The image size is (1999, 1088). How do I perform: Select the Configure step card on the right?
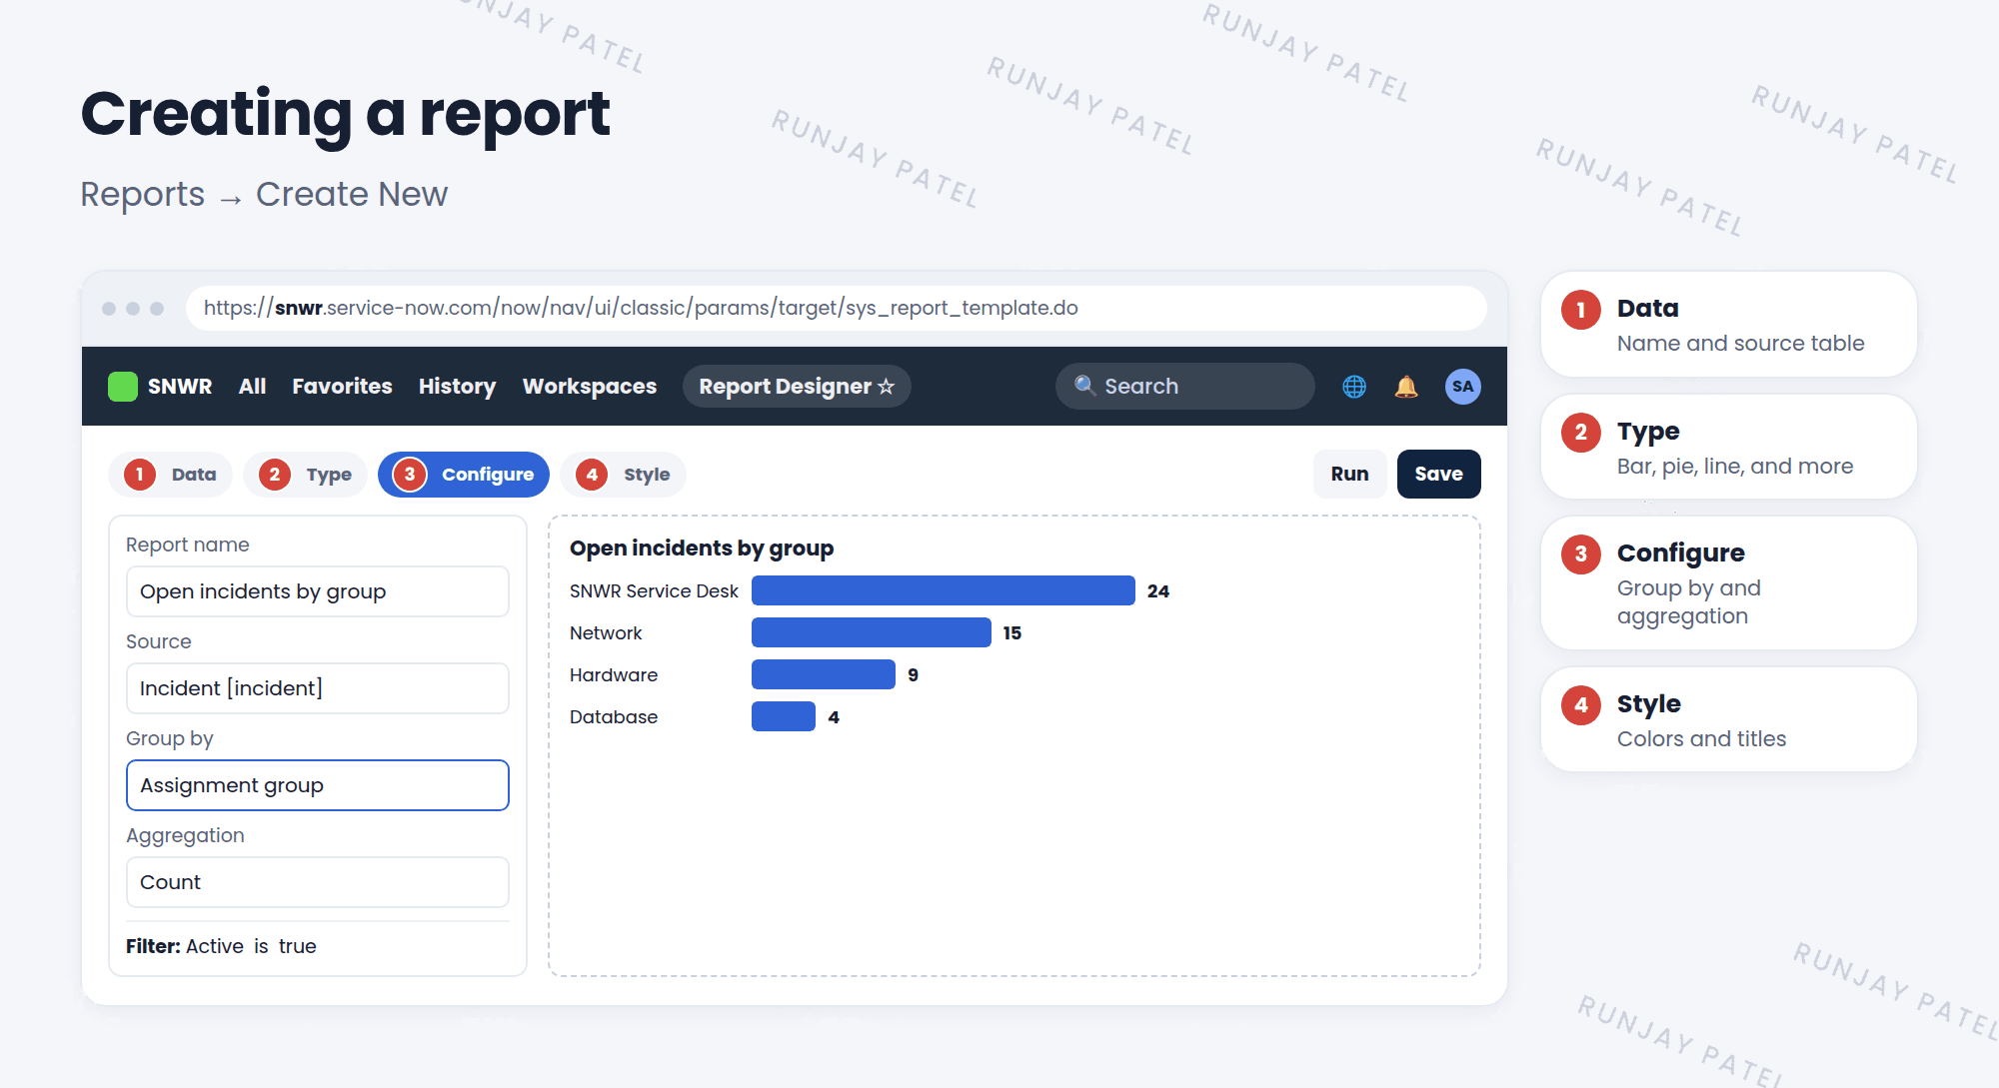[x=1728, y=583]
